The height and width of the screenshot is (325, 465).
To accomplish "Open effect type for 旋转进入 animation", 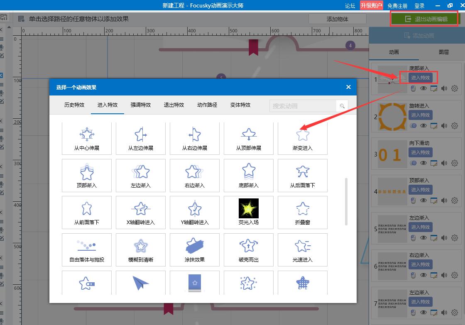I will coord(420,115).
